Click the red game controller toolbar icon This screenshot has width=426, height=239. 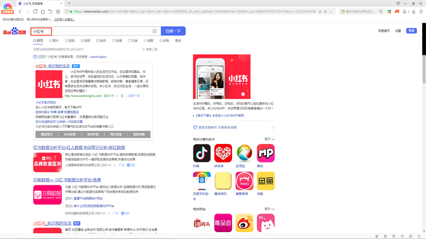[397, 11]
